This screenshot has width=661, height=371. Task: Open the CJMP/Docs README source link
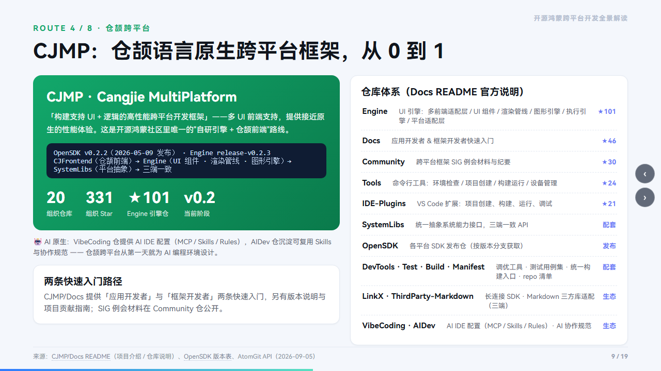tap(81, 357)
